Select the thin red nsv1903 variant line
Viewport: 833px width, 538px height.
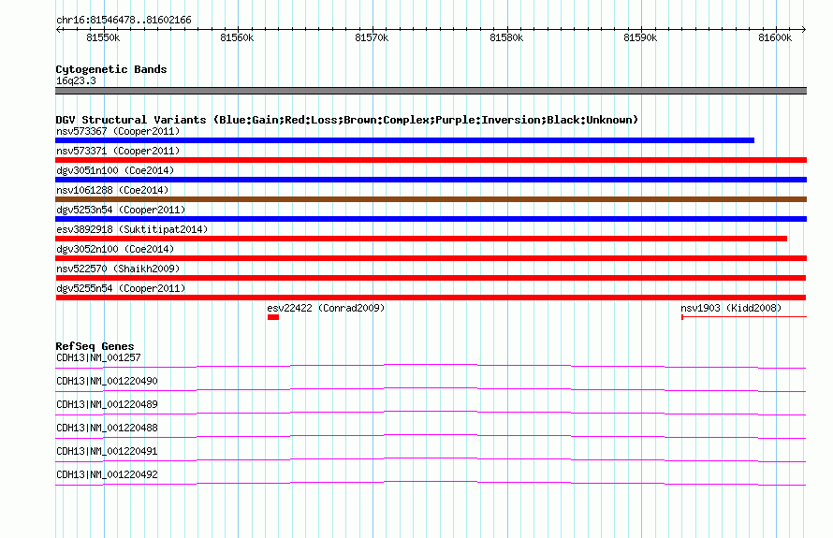point(744,317)
